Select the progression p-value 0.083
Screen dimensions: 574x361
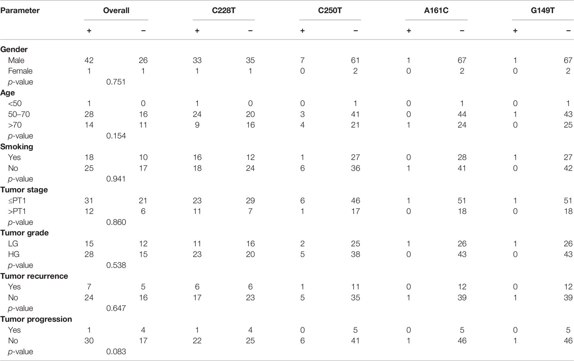tap(116, 352)
